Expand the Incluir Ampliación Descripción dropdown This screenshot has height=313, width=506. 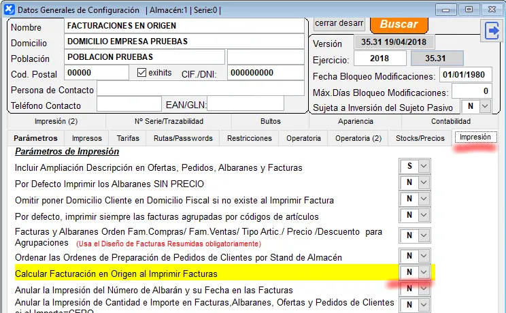pyautogui.click(x=423, y=167)
